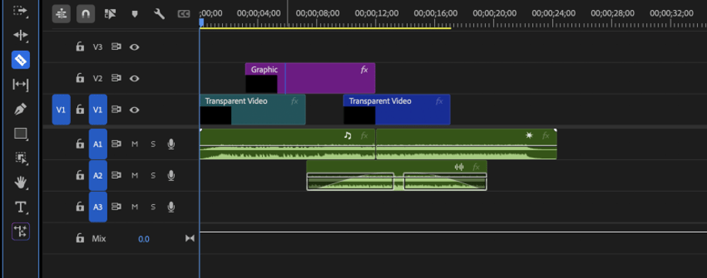Select the Type tool
The width and height of the screenshot is (707, 278).
[20, 207]
